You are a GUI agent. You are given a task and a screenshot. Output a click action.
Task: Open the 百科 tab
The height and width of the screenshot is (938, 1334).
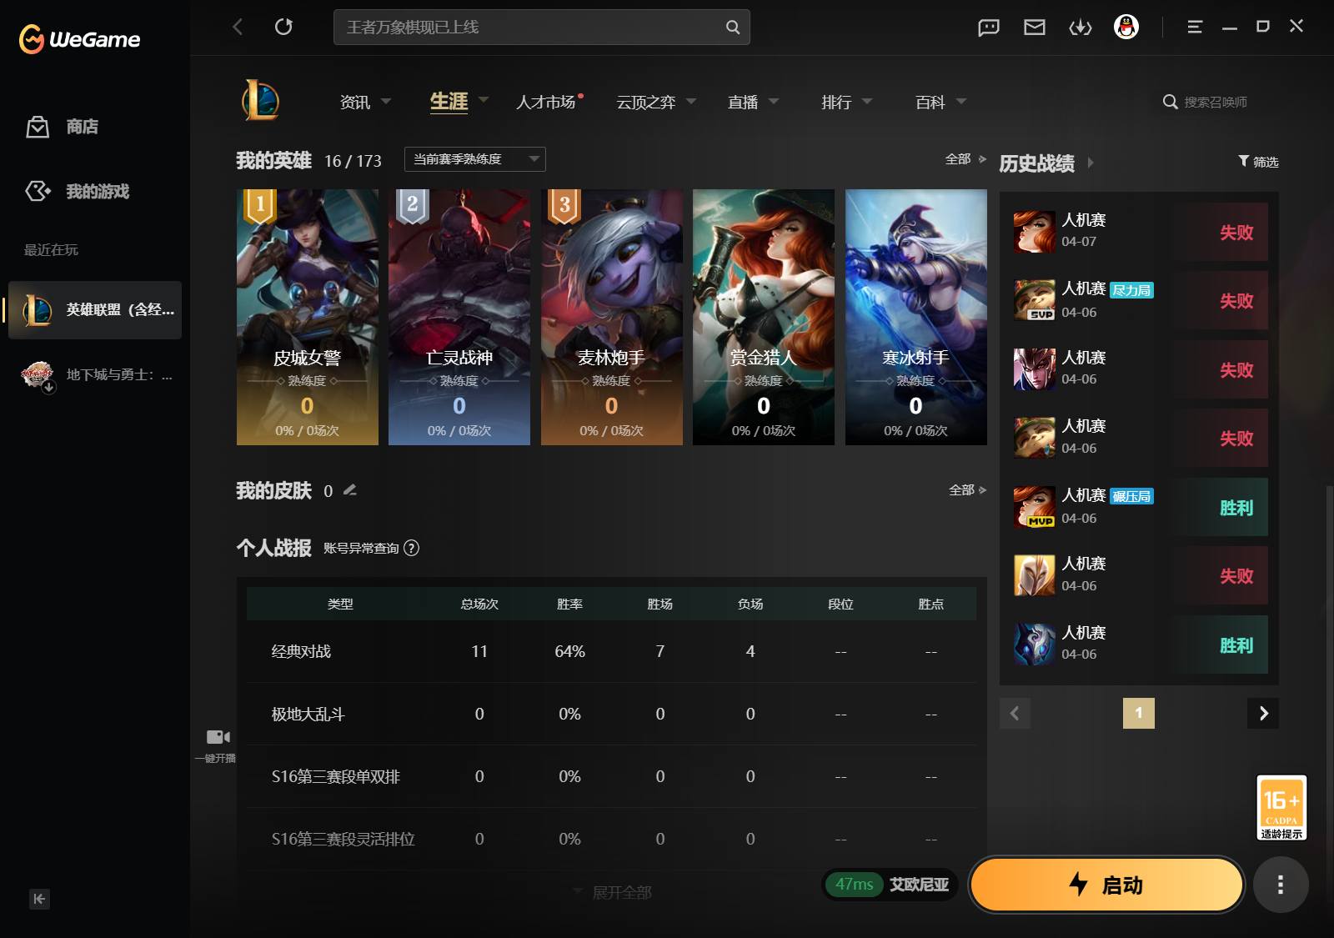click(x=930, y=102)
